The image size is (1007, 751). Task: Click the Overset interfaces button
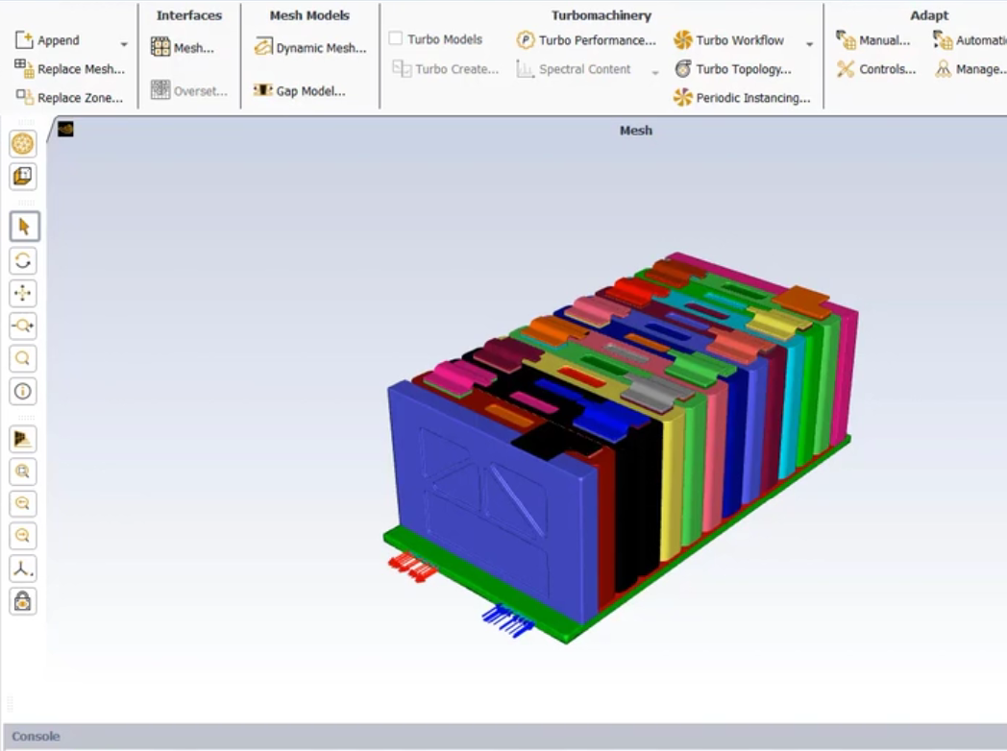point(188,90)
